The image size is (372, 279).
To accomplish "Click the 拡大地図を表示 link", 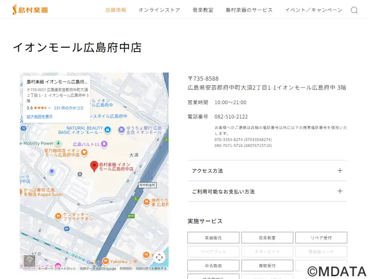I will coord(40,117).
